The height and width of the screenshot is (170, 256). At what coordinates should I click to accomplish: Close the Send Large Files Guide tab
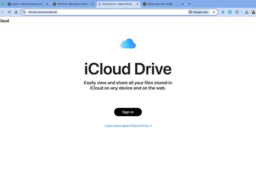[183, 4]
